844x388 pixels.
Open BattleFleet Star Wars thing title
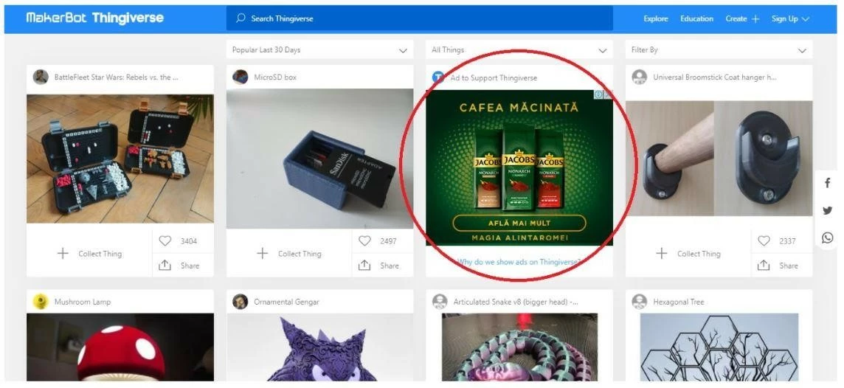tap(117, 77)
